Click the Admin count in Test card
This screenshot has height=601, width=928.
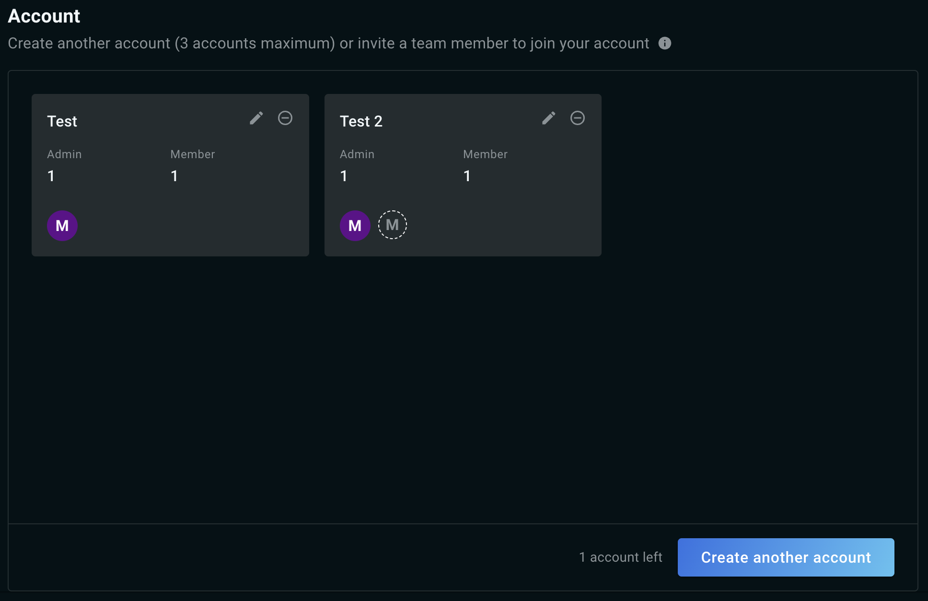(51, 176)
